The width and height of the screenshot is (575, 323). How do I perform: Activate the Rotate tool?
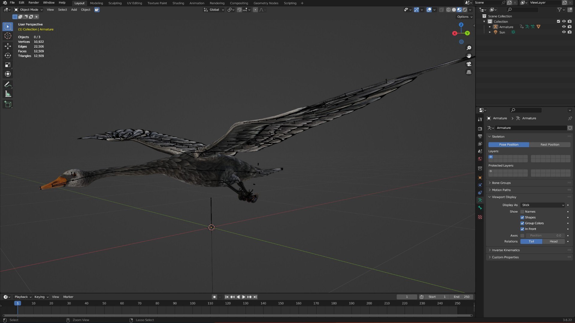pyautogui.click(x=8, y=56)
